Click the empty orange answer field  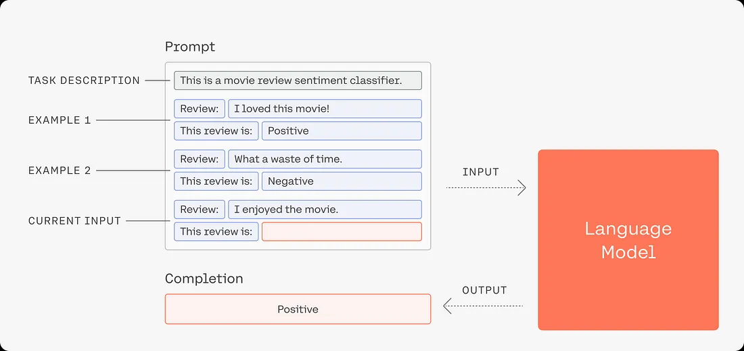341,231
